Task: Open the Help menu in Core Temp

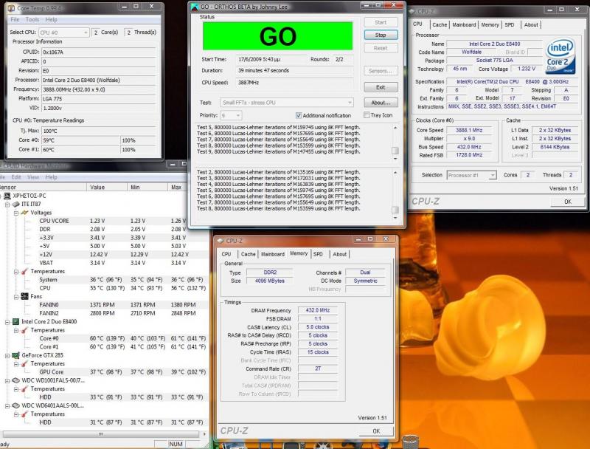Action: (51, 20)
